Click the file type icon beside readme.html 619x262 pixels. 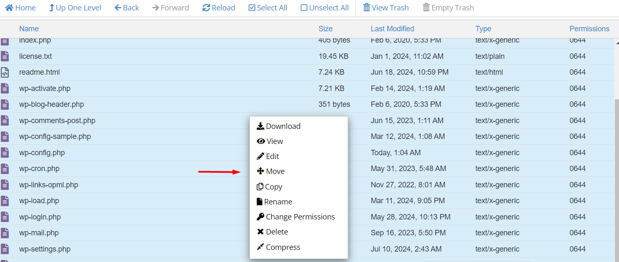click(x=5, y=72)
